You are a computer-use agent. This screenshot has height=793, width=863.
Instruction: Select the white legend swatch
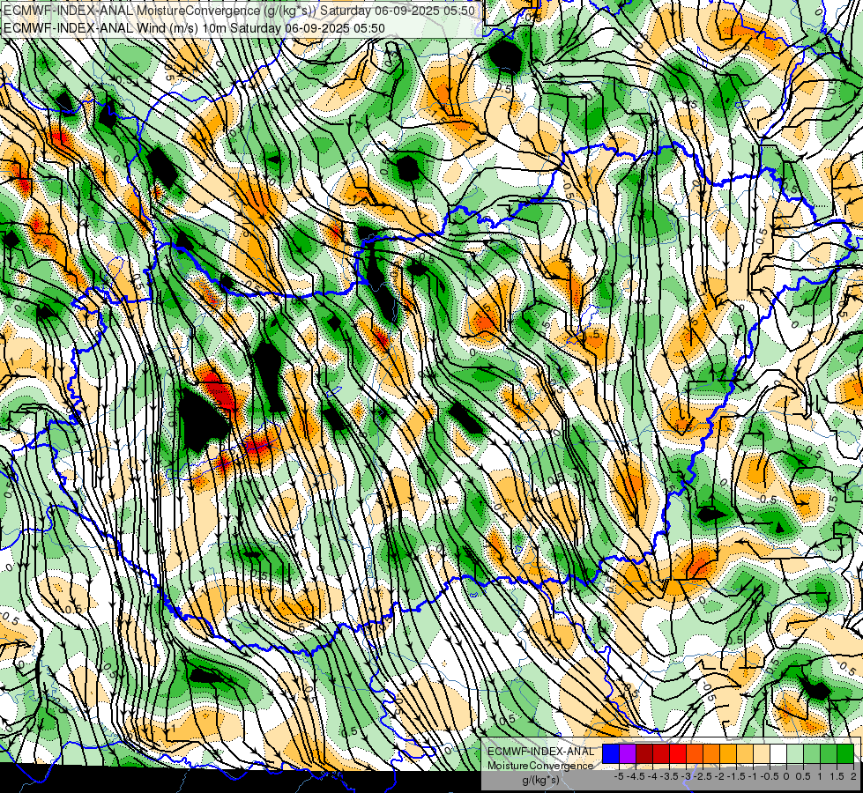click(778, 753)
